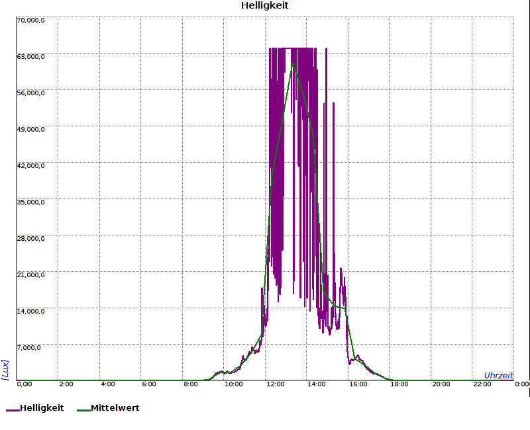530x430 pixels.
Task: Click the 4:00 time label
Action: click(108, 384)
